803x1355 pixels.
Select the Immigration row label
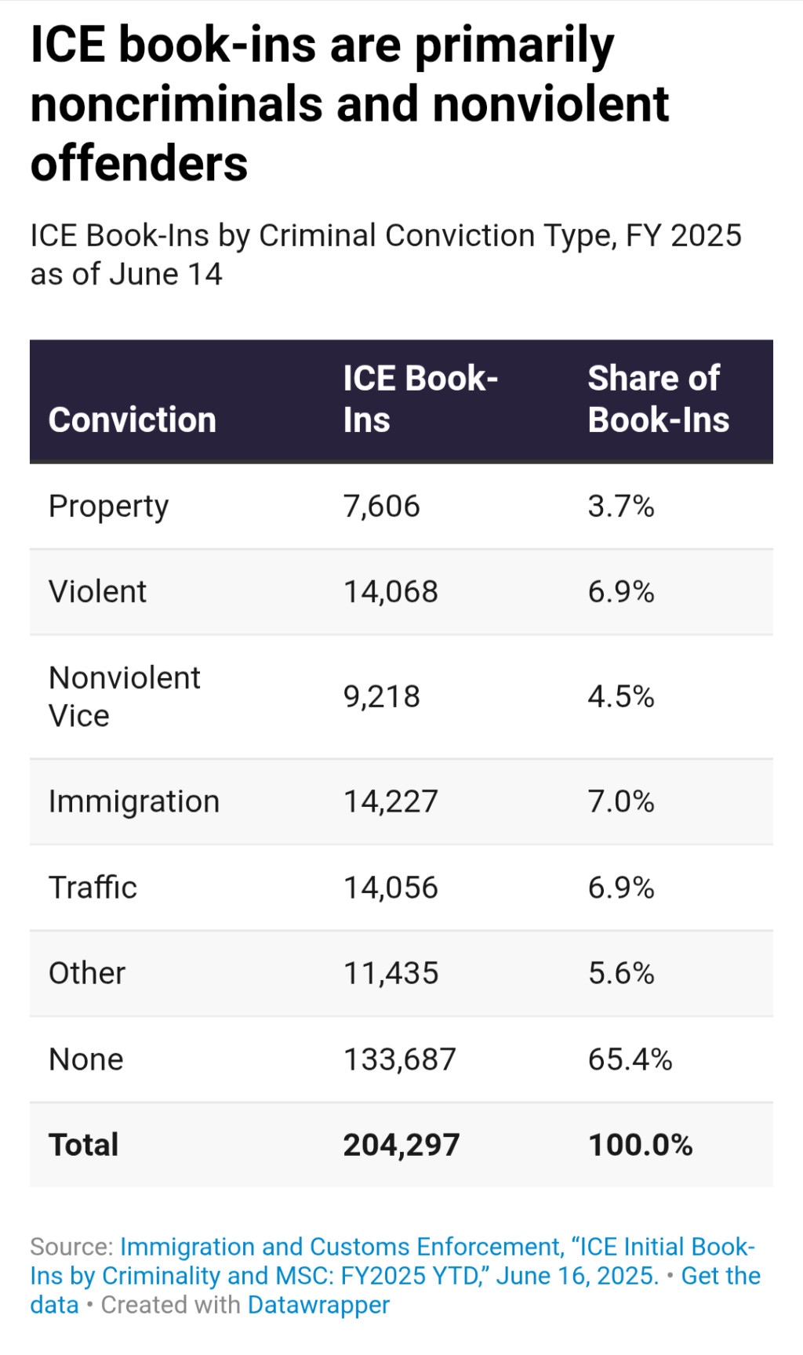pyautogui.click(x=133, y=801)
